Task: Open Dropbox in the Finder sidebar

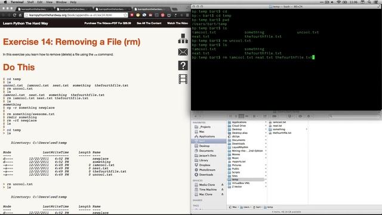Action: click(x=204, y=165)
